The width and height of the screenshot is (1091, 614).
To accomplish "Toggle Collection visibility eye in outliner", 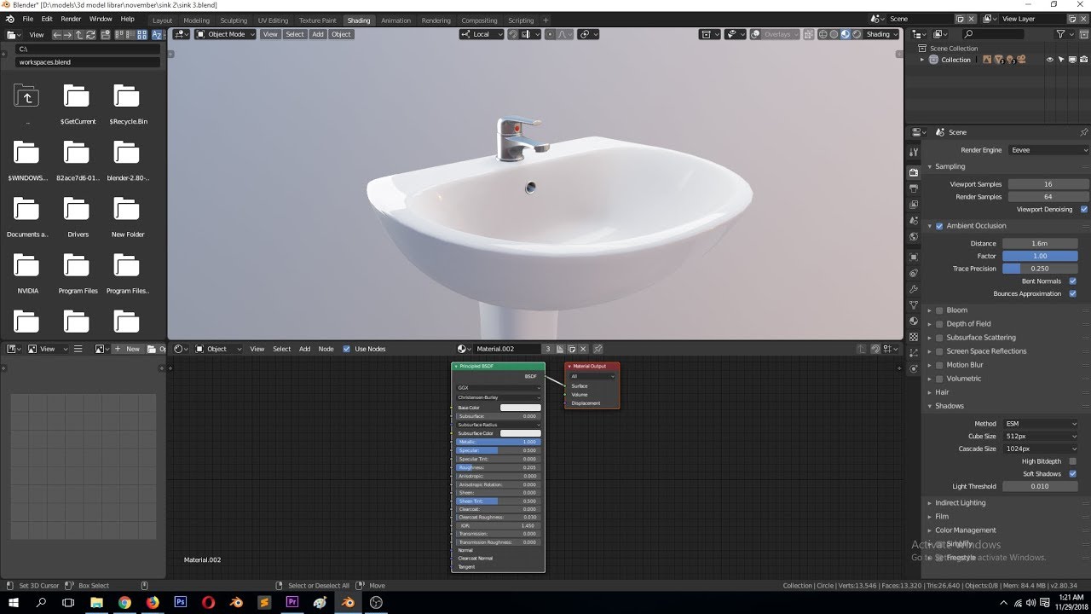I will (1050, 60).
